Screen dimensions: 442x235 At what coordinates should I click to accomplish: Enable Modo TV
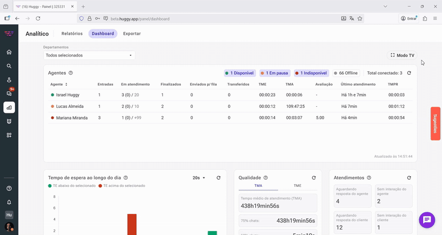click(402, 55)
